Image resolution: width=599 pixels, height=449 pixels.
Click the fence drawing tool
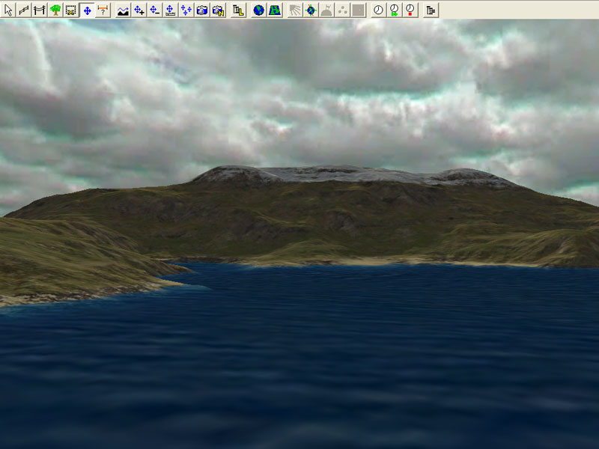pos(24,10)
